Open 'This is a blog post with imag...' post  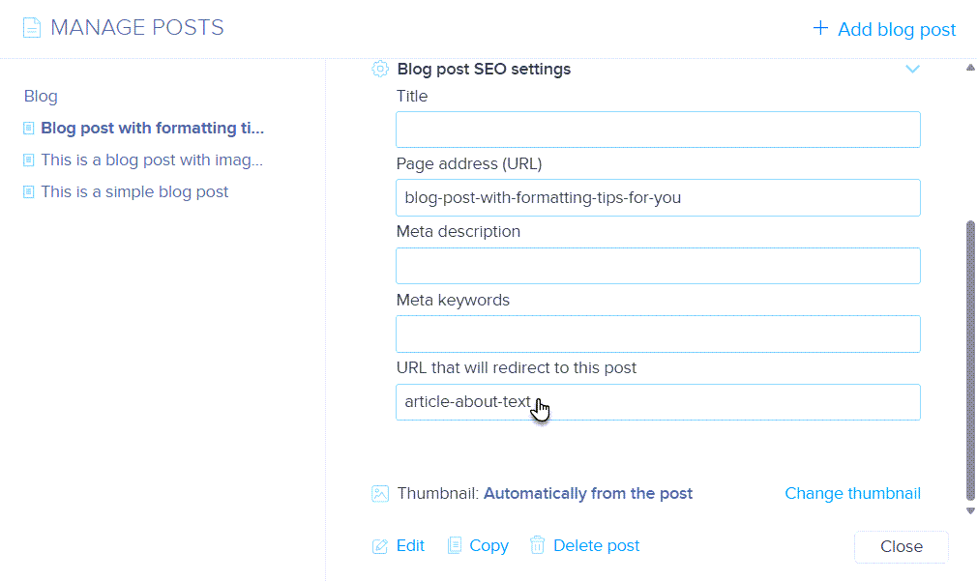tap(151, 160)
